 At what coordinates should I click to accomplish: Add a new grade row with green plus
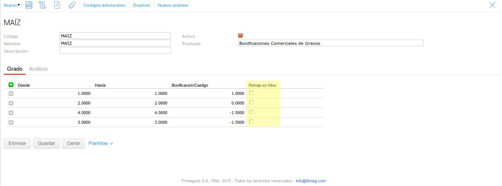pos(11,85)
